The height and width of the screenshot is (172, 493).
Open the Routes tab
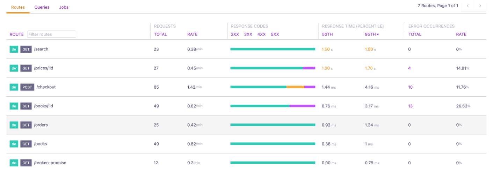pyautogui.click(x=18, y=7)
